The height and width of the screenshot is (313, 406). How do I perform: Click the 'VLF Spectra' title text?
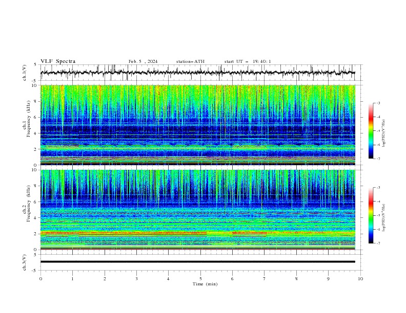click(x=58, y=61)
